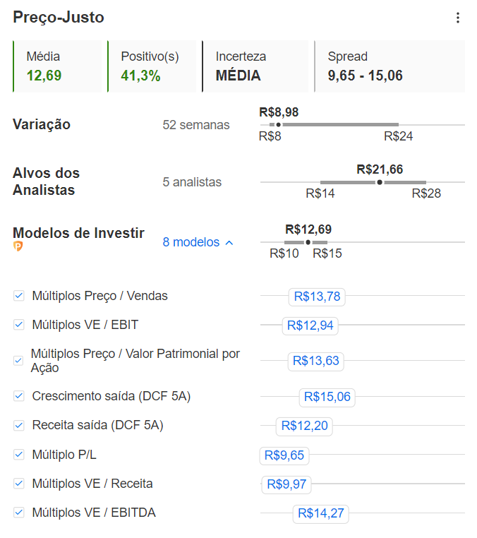This screenshot has height=538, width=477.
Task: Uncheck Múltiplos Preço / Vendas checkbox
Action: (x=19, y=296)
